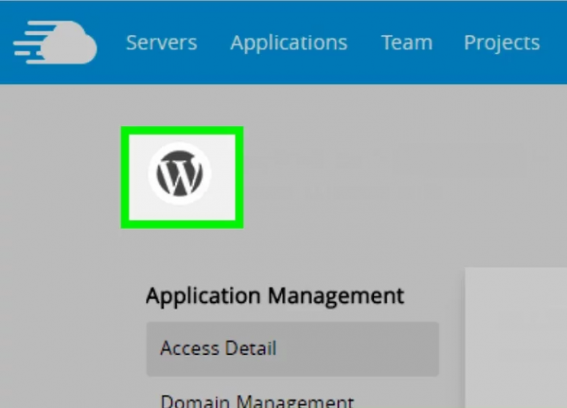The image size is (567, 408).
Task: Click the white content panel on right
Action: 516,338
